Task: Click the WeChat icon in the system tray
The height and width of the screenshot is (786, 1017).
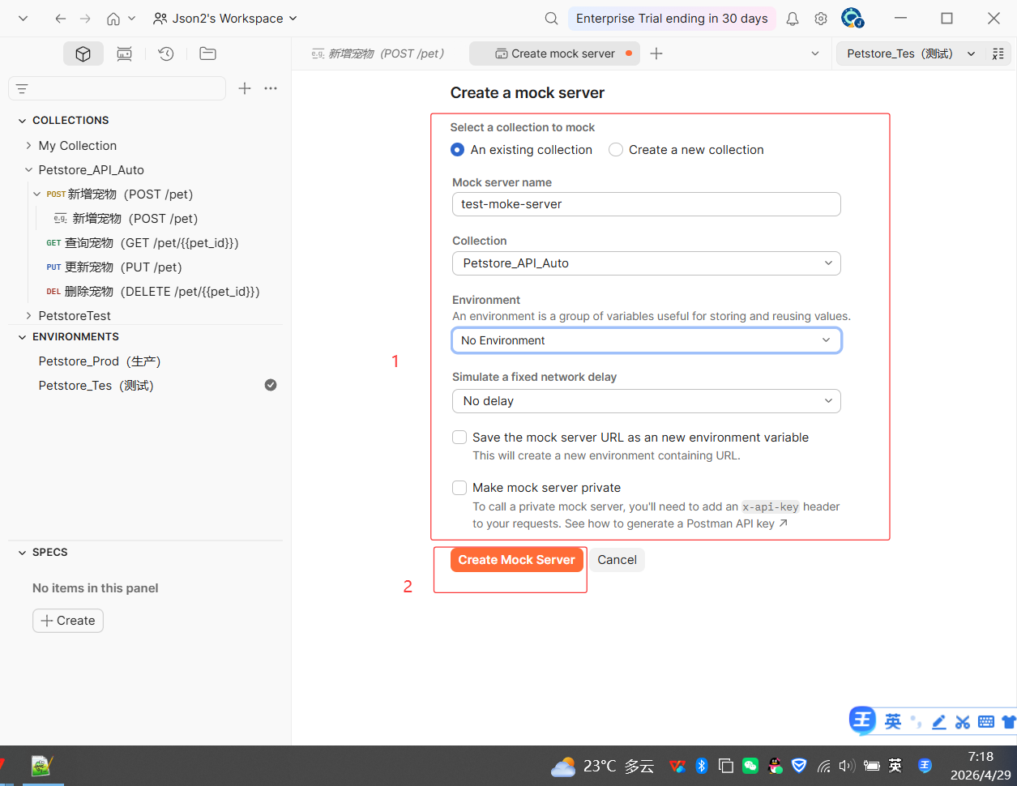Action: pos(750,766)
